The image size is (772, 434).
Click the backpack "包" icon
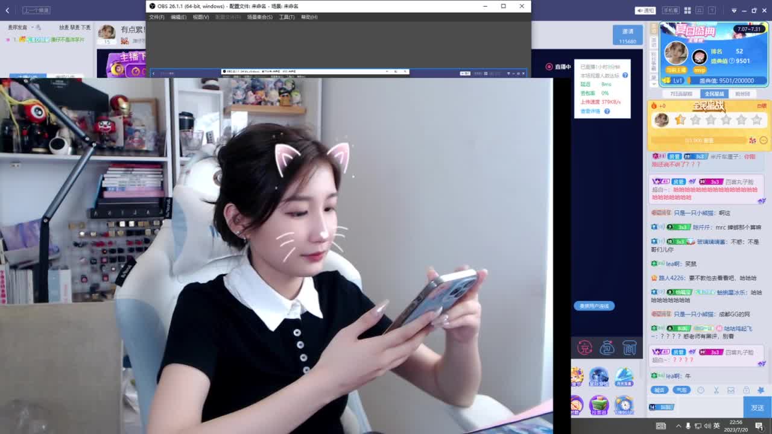coord(606,348)
